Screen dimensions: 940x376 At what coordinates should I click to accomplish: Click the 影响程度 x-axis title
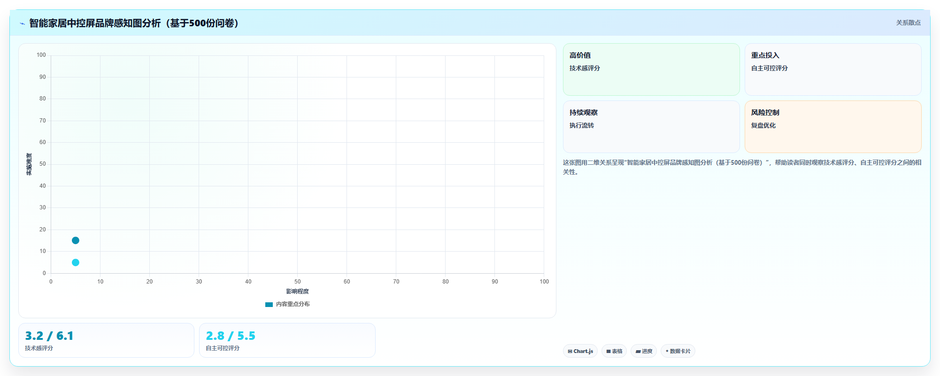pyautogui.click(x=297, y=292)
